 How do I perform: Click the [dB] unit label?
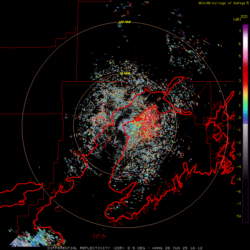pyautogui.click(x=237, y=19)
